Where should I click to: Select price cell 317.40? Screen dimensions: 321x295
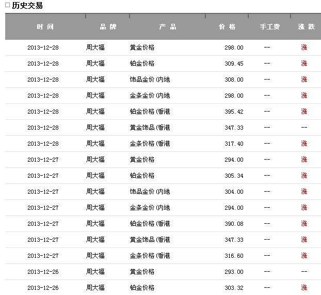point(234,144)
